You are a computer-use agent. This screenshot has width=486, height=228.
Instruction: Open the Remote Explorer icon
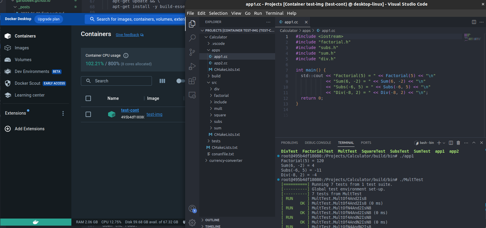coord(192,95)
